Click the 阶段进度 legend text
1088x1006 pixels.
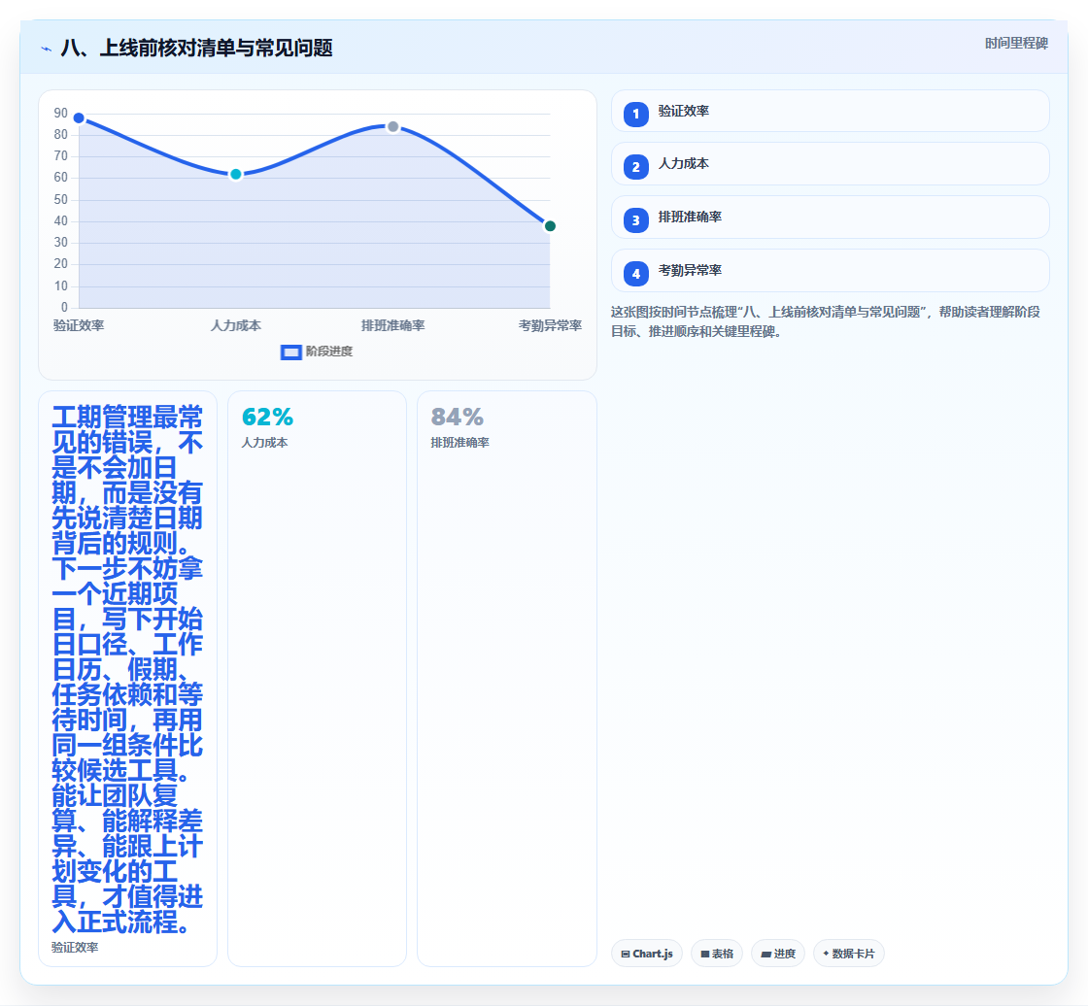coord(329,352)
